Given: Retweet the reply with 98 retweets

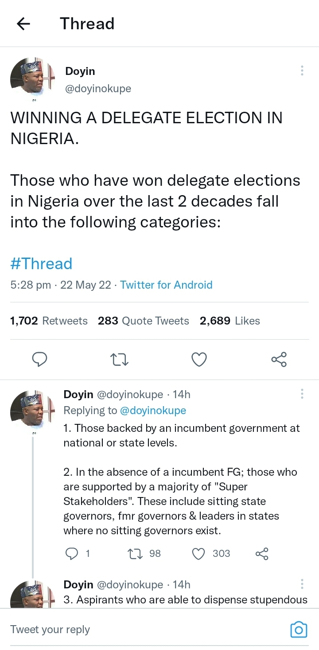Looking at the screenshot, I should point(133,553).
